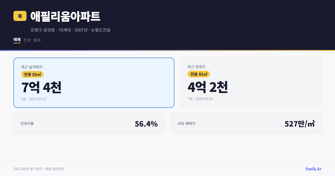This screenshot has height=176, width=335.
Task: Select the 최근 전세가 card
Action: pyautogui.click(x=251, y=82)
